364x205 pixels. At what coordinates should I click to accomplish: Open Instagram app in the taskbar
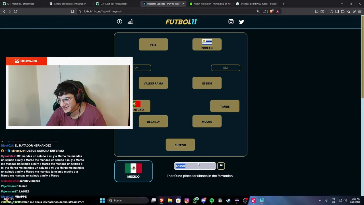click(x=187, y=200)
